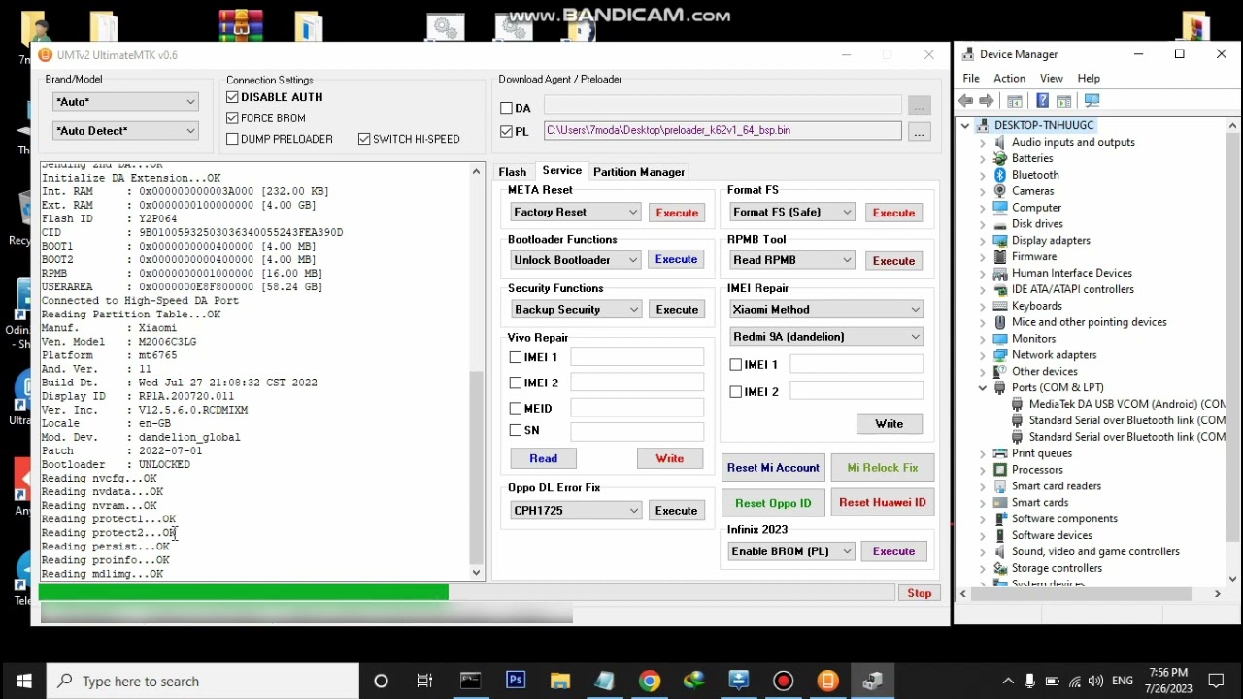
Task: Click Reset Huawei ID button
Action: [x=882, y=503]
